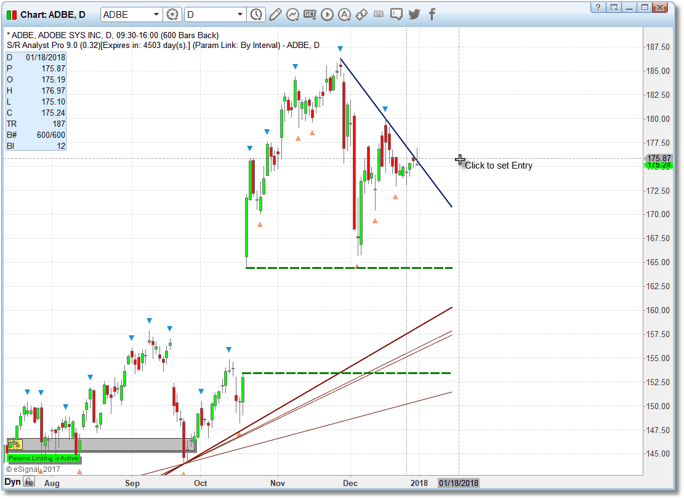684x499 pixels.
Task: Open symbol settings gear menu
Action: click(x=172, y=14)
